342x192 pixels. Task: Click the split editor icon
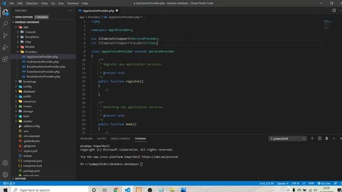point(334,11)
